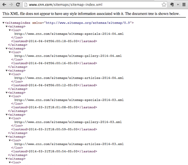The height and width of the screenshot is (165, 188).
Task: Click lastmod value 2014-04-04T06:00:12-05:00
Action: point(53,85)
